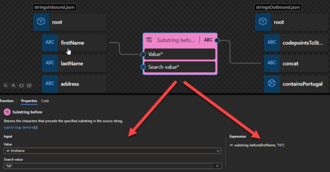This screenshot has height=172, width=330.
Task: Click the fit-to-view canvas icon
Action: point(21,86)
